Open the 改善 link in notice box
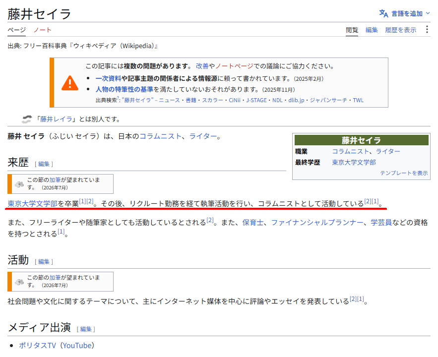This screenshot has width=438, height=357. pyautogui.click(x=202, y=66)
